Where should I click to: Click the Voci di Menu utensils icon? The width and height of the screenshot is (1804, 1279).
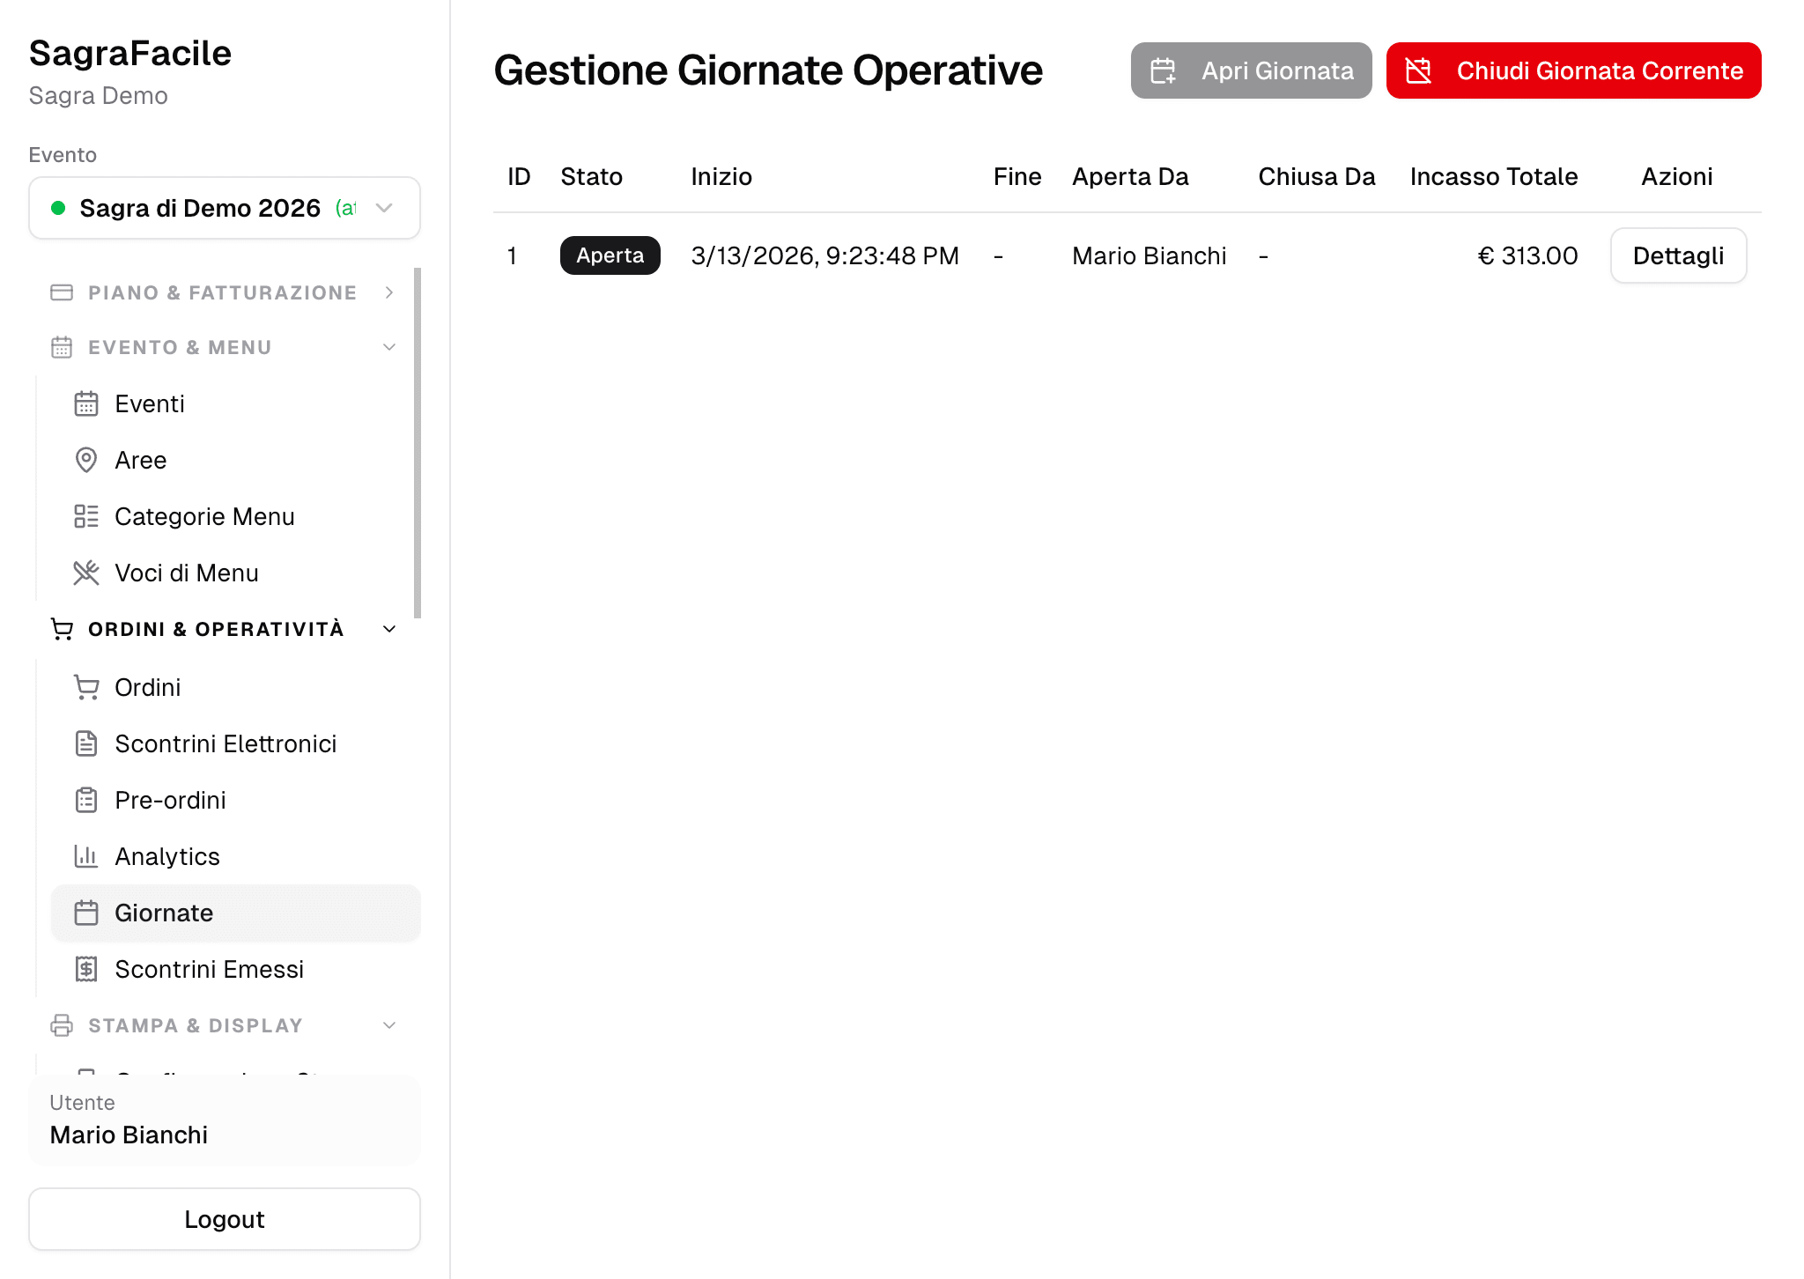pos(86,573)
